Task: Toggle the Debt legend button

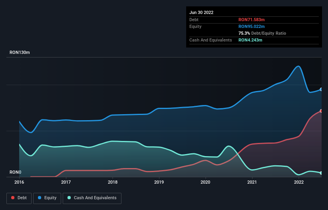Action: pyautogui.click(x=19, y=198)
